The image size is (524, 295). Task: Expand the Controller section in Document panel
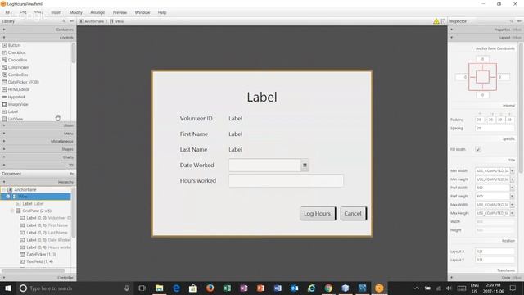tap(38, 278)
